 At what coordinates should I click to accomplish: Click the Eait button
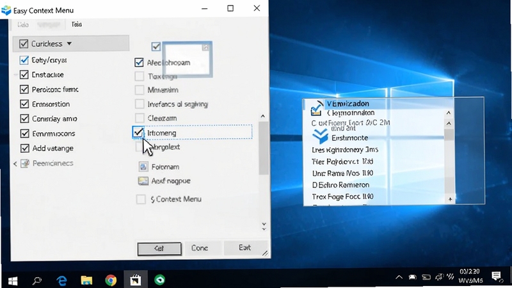pos(245,248)
